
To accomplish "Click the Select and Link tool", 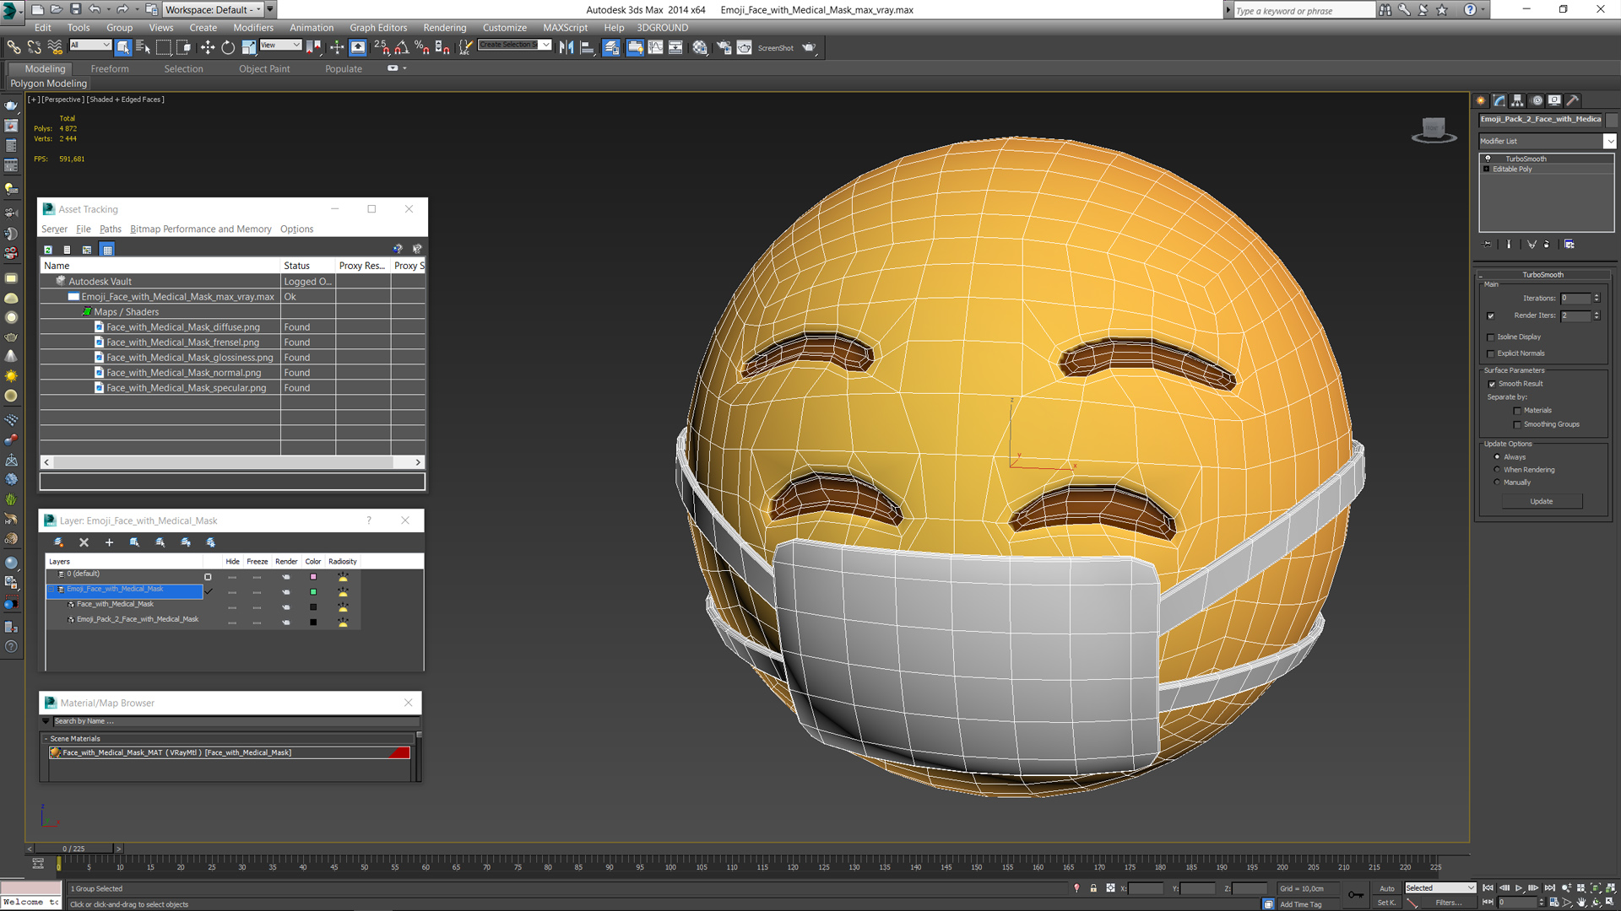I will point(14,48).
